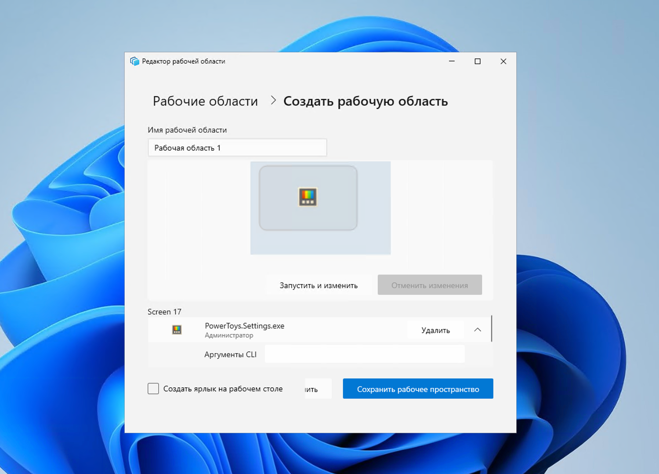Collapse the PowerToys.Settings.exe row chevron
Screen dimensions: 659x474
point(478,330)
